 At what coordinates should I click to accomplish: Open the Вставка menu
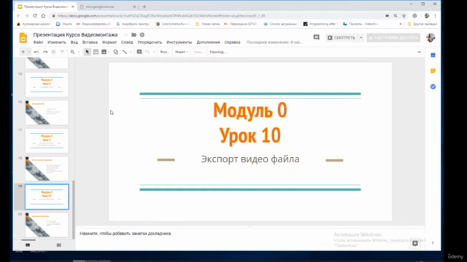coord(90,42)
